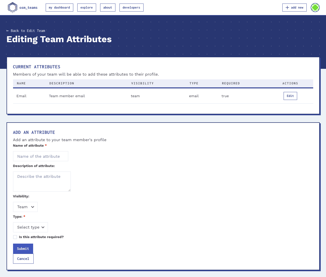Follow the Back to Edit Team link
The height and width of the screenshot is (277, 326).
tap(26, 31)
